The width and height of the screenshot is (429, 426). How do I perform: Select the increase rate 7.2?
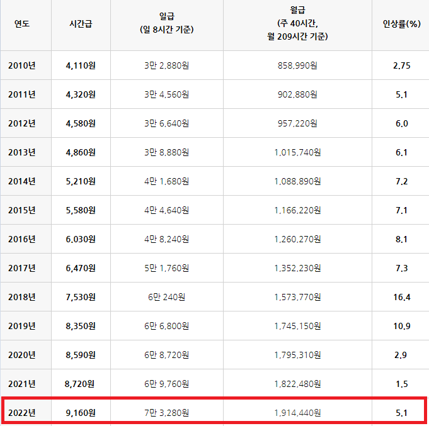click(x=402, y=181)
